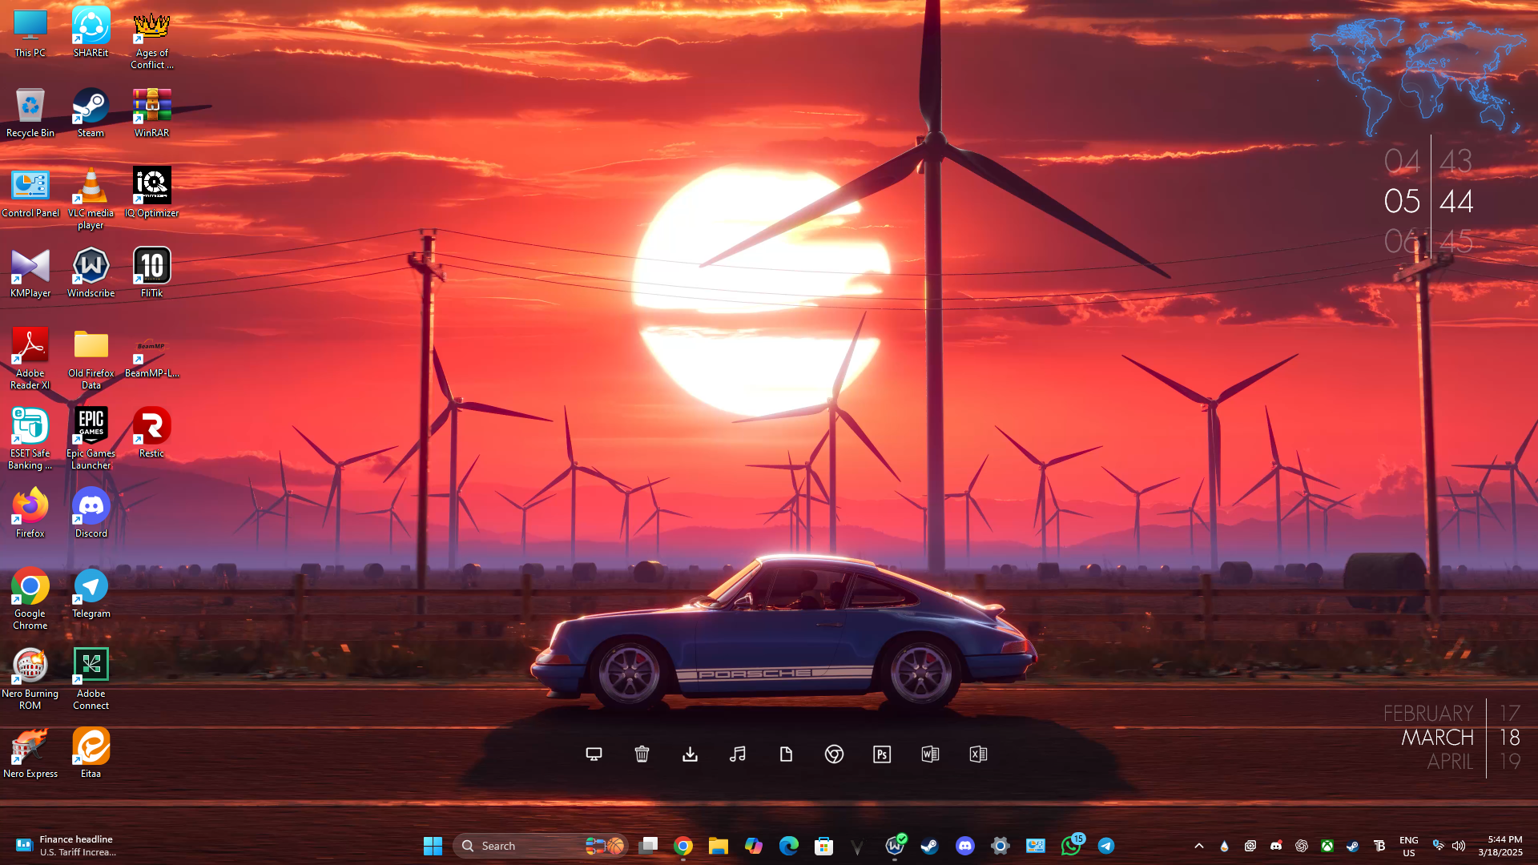Select the Telegram desktop shortcut
Screen dimensions: 1538x865
click(x=91, y=594)
